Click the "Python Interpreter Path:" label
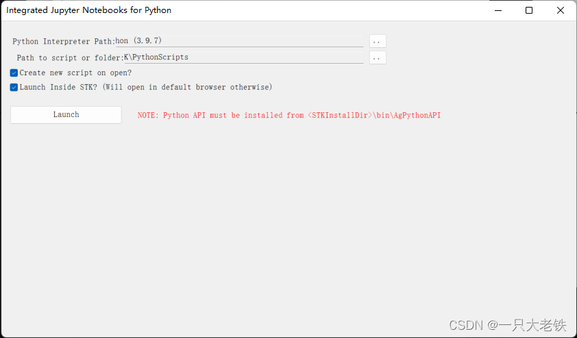This screenshot has width=577, height=338. 63,41
